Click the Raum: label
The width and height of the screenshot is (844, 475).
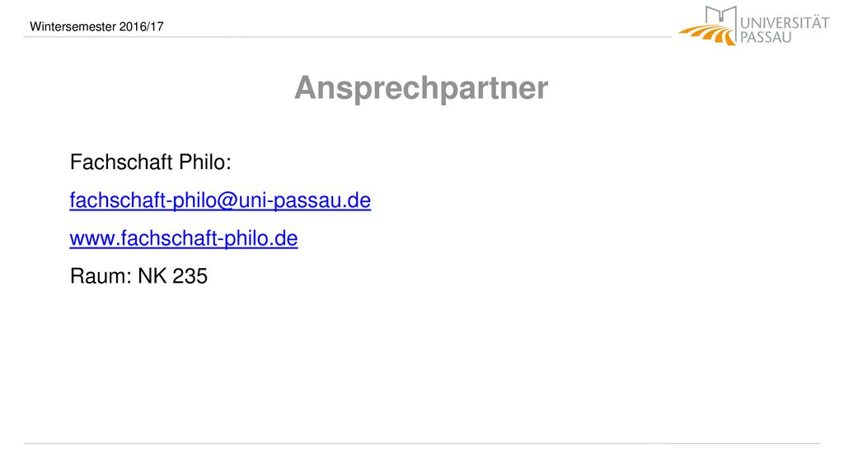click(101, 276)
